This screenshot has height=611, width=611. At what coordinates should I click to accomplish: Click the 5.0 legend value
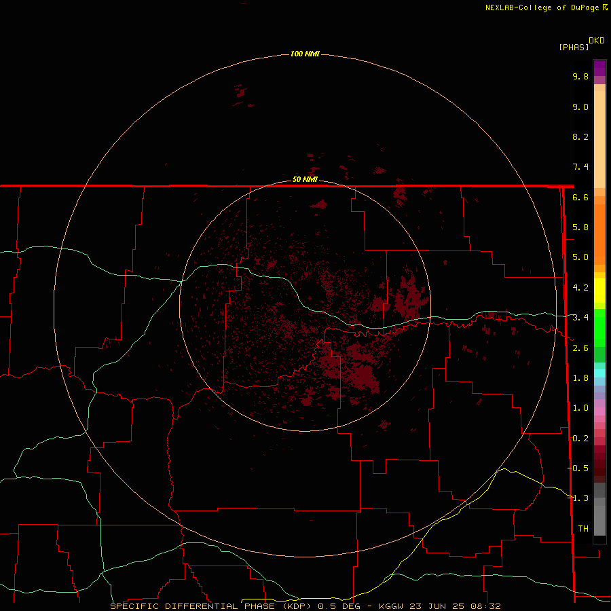580,257
